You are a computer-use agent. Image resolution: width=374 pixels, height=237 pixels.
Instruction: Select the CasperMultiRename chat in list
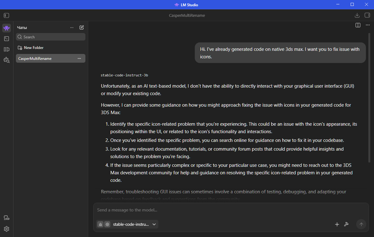coord(50,58)
